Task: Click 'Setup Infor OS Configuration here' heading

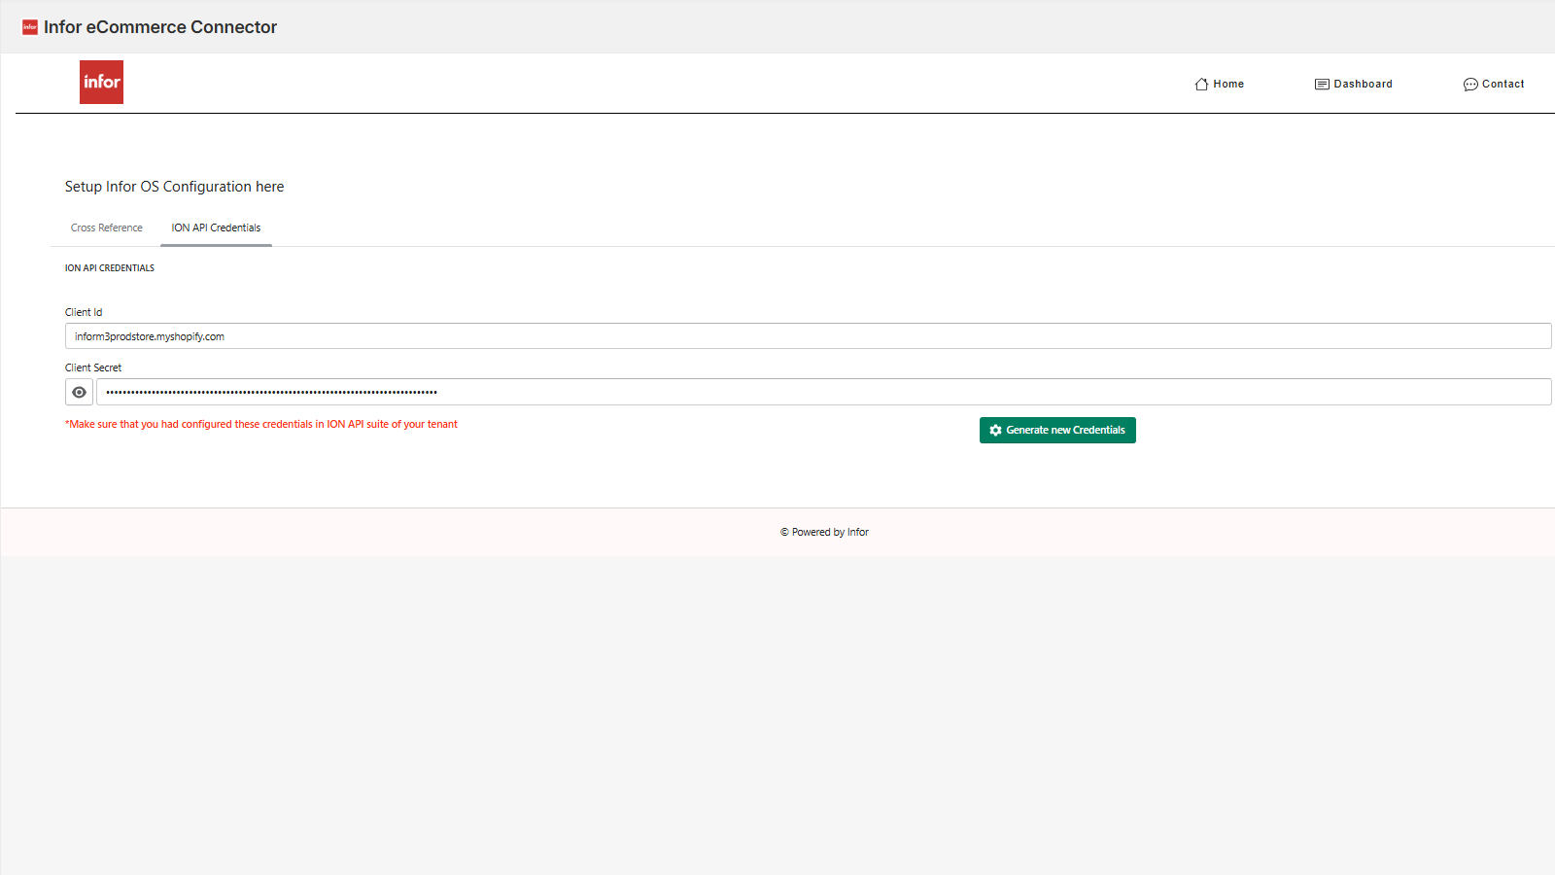Action: (175, 187)
